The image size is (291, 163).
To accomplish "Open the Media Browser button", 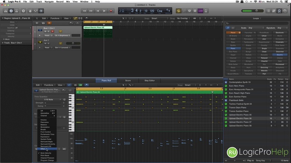I will point(285,11).
